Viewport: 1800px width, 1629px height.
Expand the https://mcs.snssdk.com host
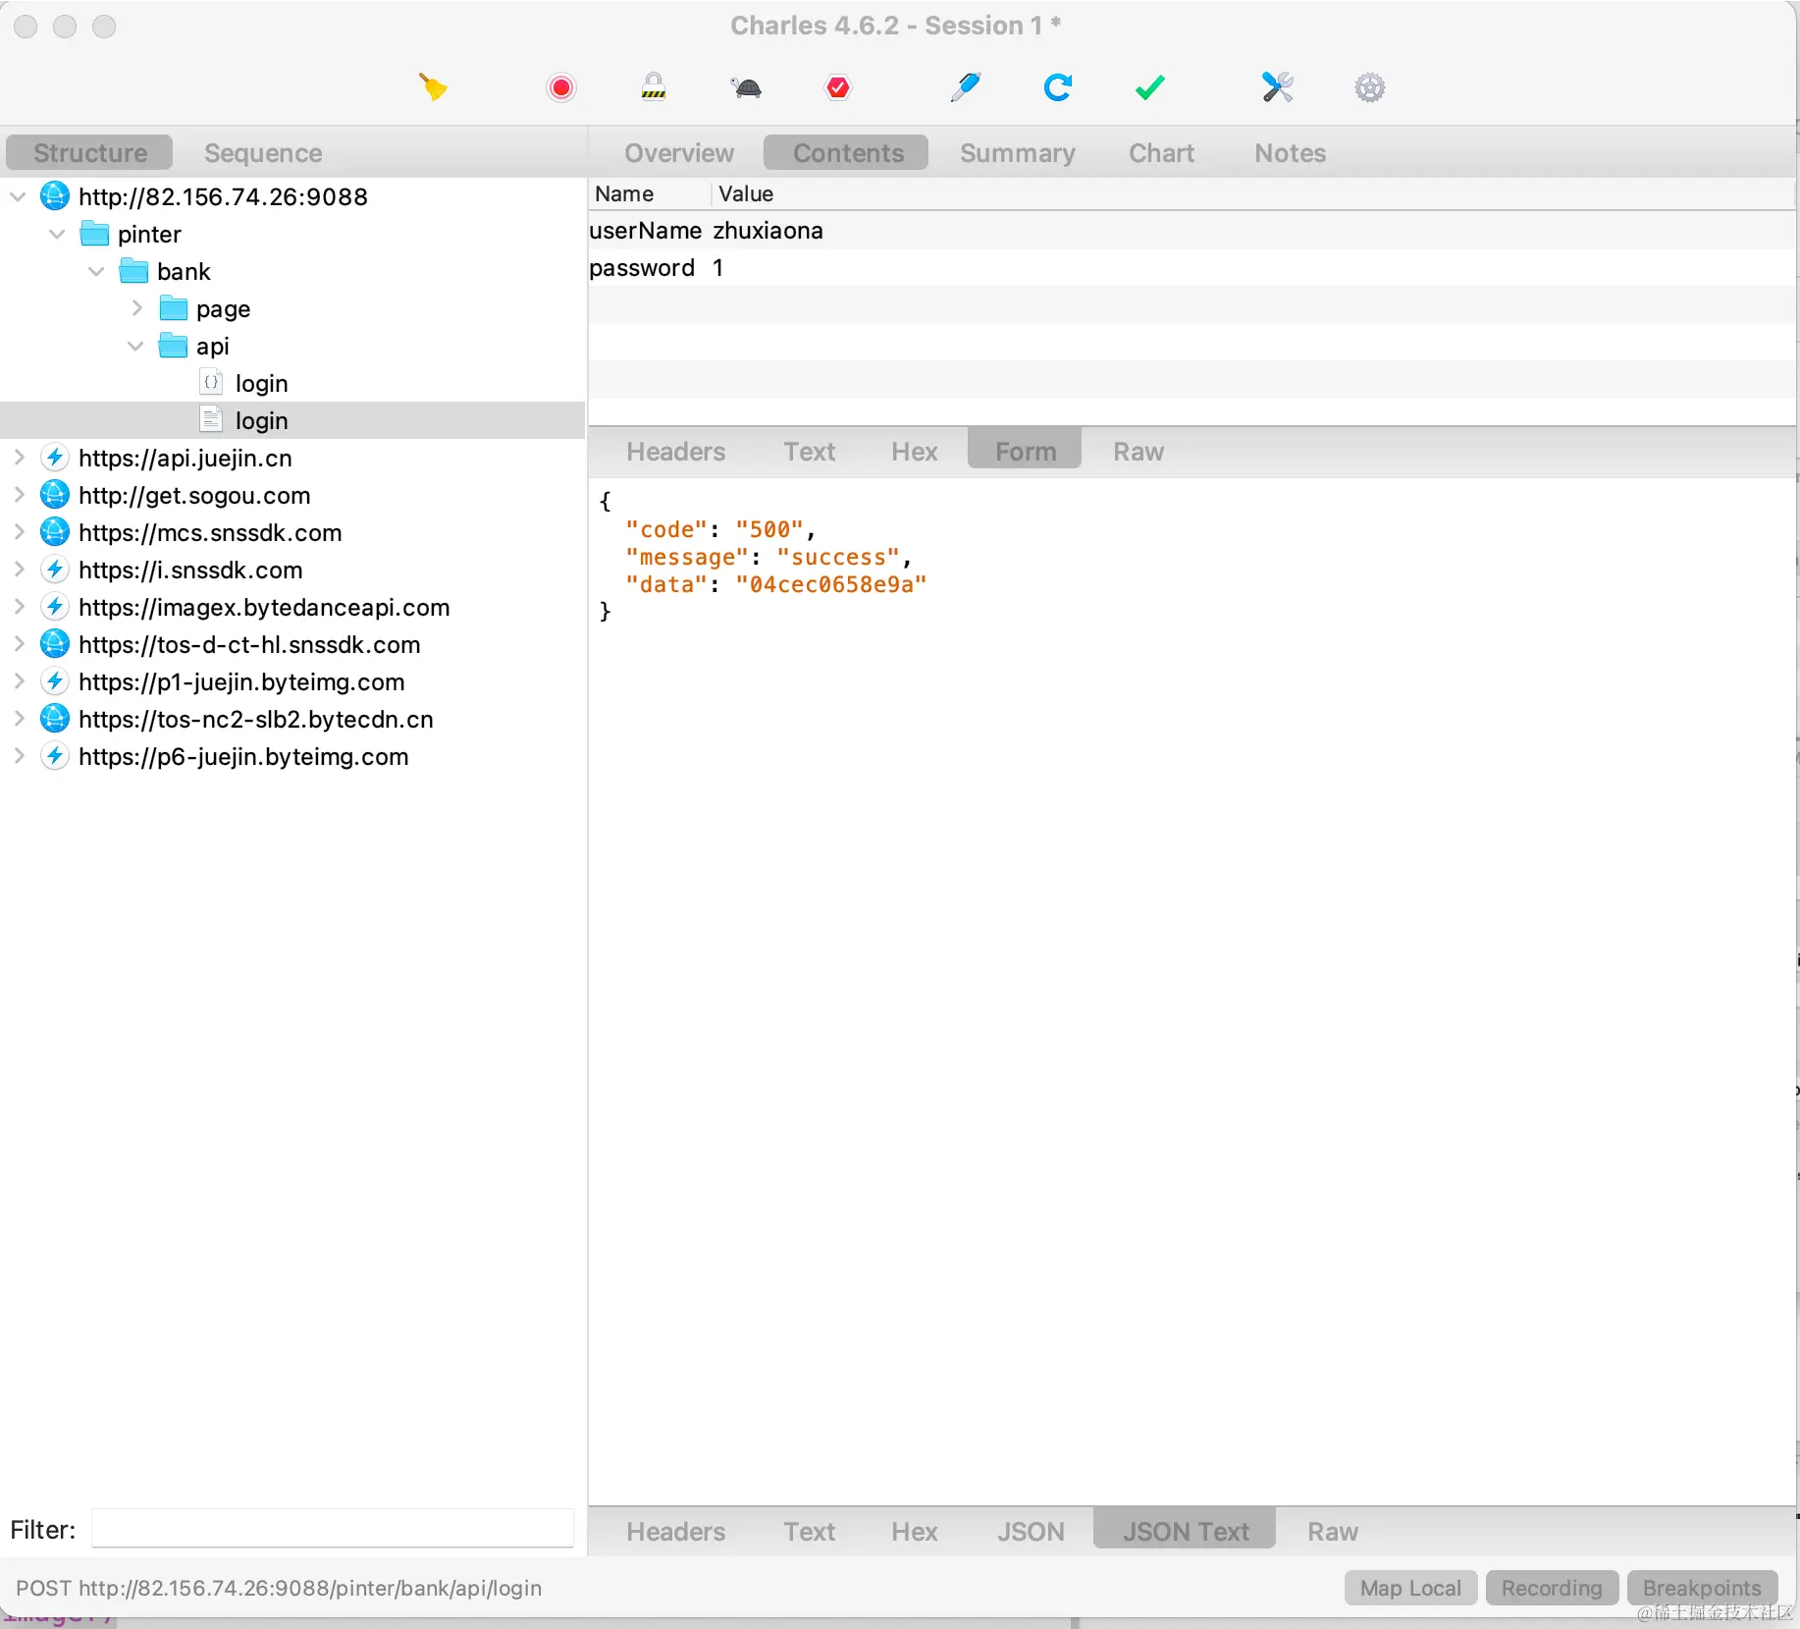point(19,532)
